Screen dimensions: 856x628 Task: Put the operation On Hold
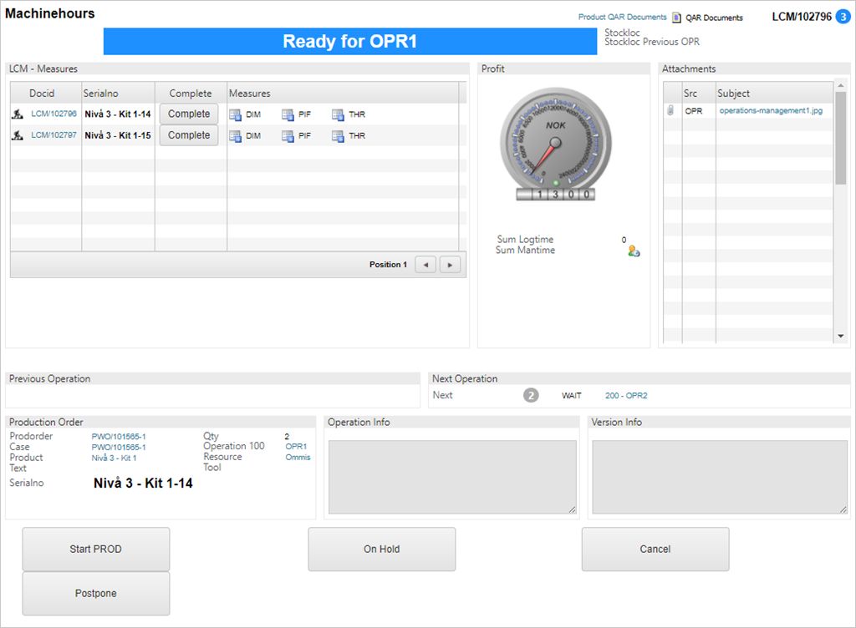tap(381, 549)
